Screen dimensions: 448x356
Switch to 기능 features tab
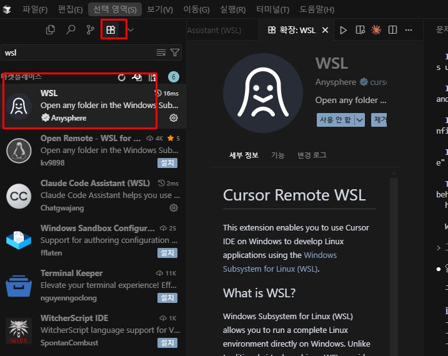277,156
